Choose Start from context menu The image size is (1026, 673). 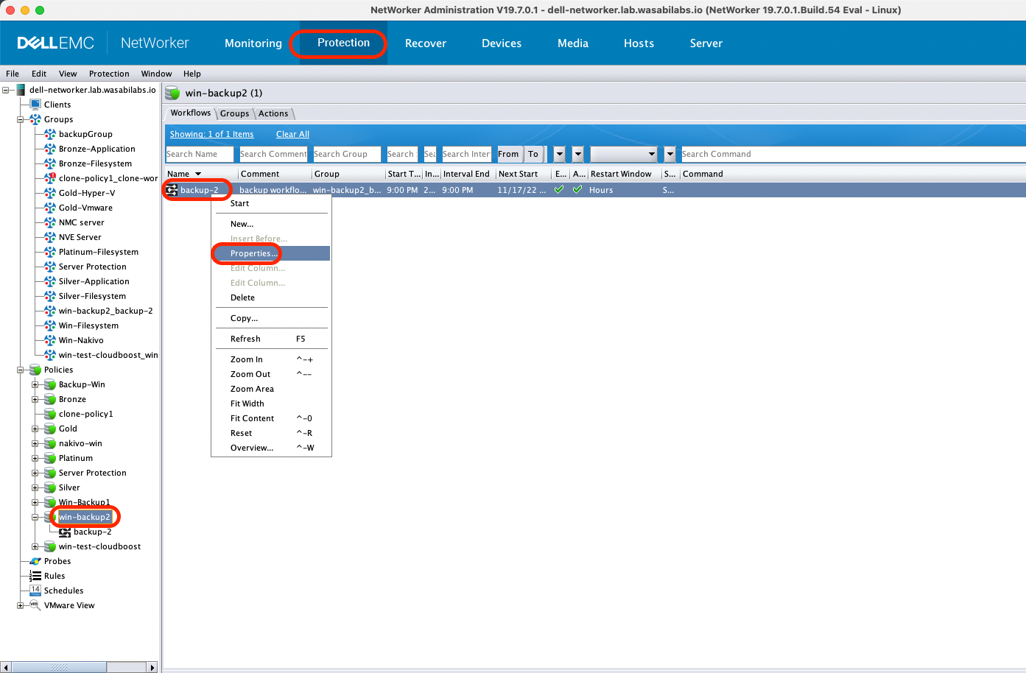click(270, 203)
